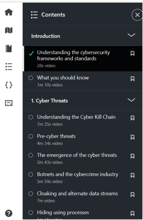Bookmark 'Understanding the Cyber Kill Chain'
The height and width of the screenshot is (220, 143).
coord(132,118)
